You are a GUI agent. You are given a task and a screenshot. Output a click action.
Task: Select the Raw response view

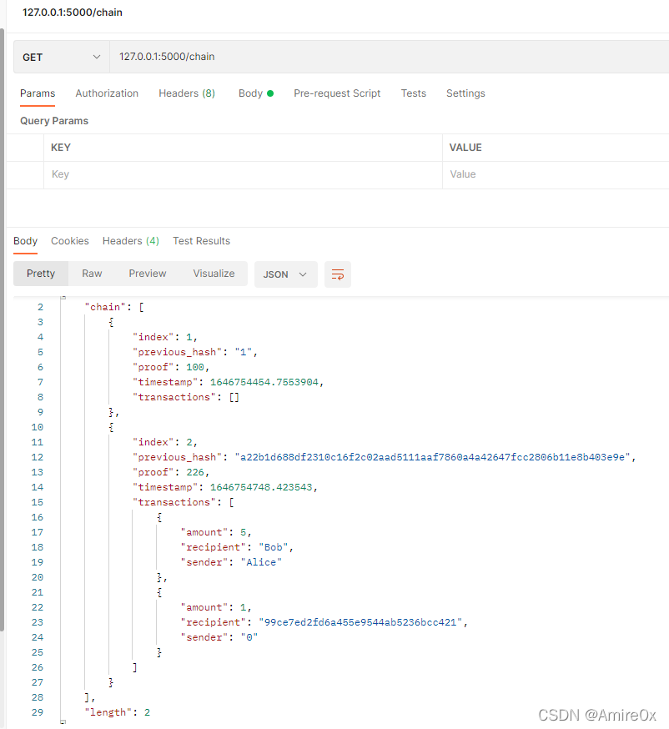click(x=92, y=274)
